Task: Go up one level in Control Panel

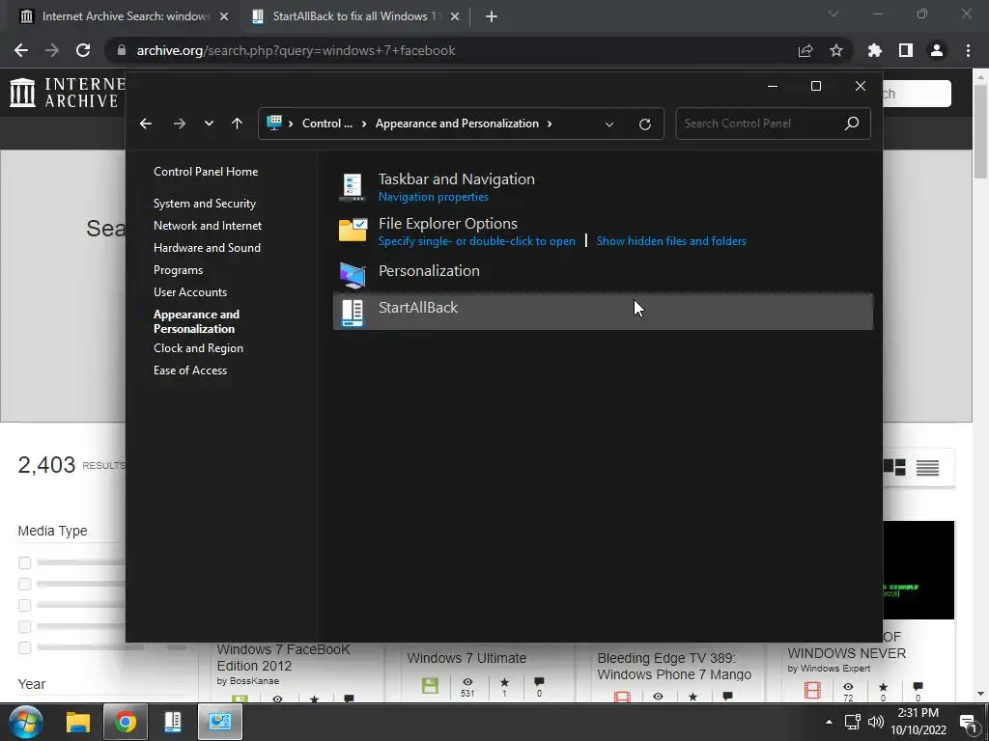Action: (x=238, y=123)
